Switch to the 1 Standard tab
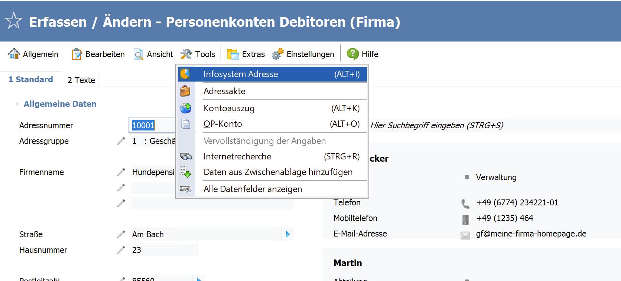The image size is (621, 281). click(x=31, y=79)
